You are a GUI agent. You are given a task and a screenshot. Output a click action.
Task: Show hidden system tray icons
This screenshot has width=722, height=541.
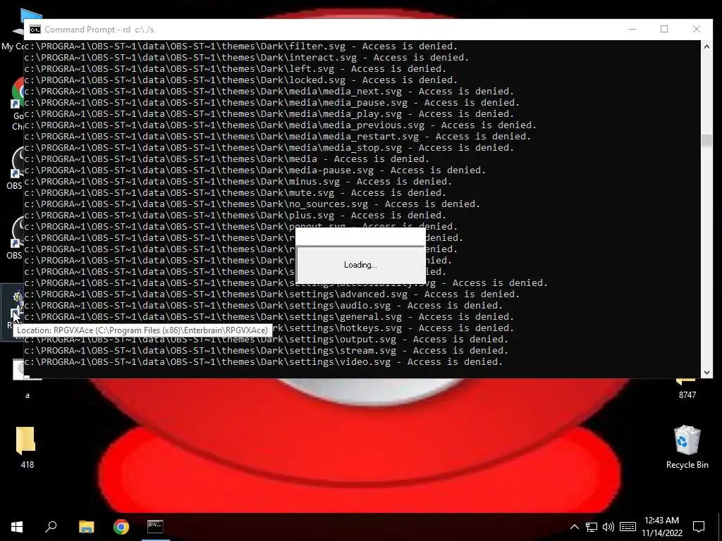[x=575, y=527]
